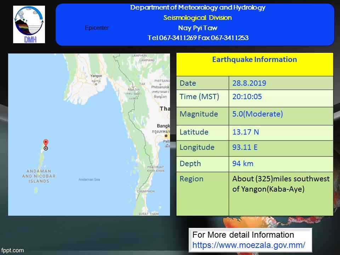The image size is (340, 255).
Task: Select the black circle epicenter marker
Action: 46,148
